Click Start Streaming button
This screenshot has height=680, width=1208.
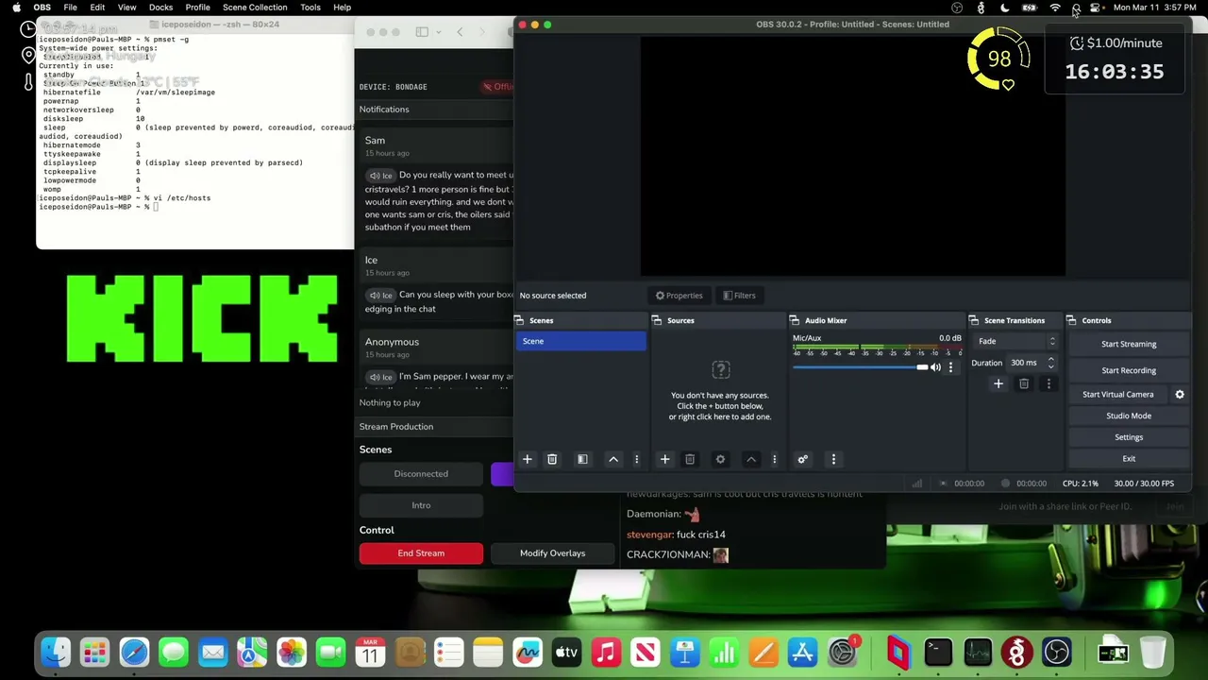pos(1129,344)
